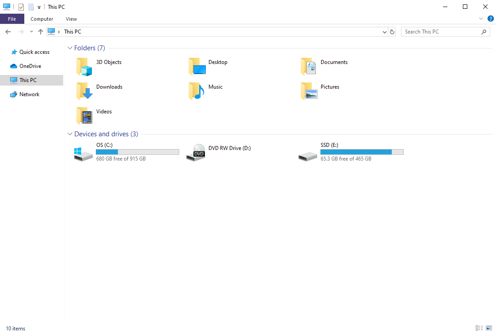Click the Help question mark icon
The image size is (496, 333).
point(490,19)
